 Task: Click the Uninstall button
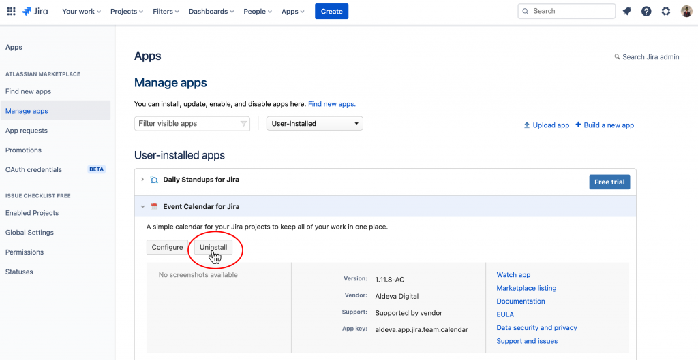click(213, 247)
